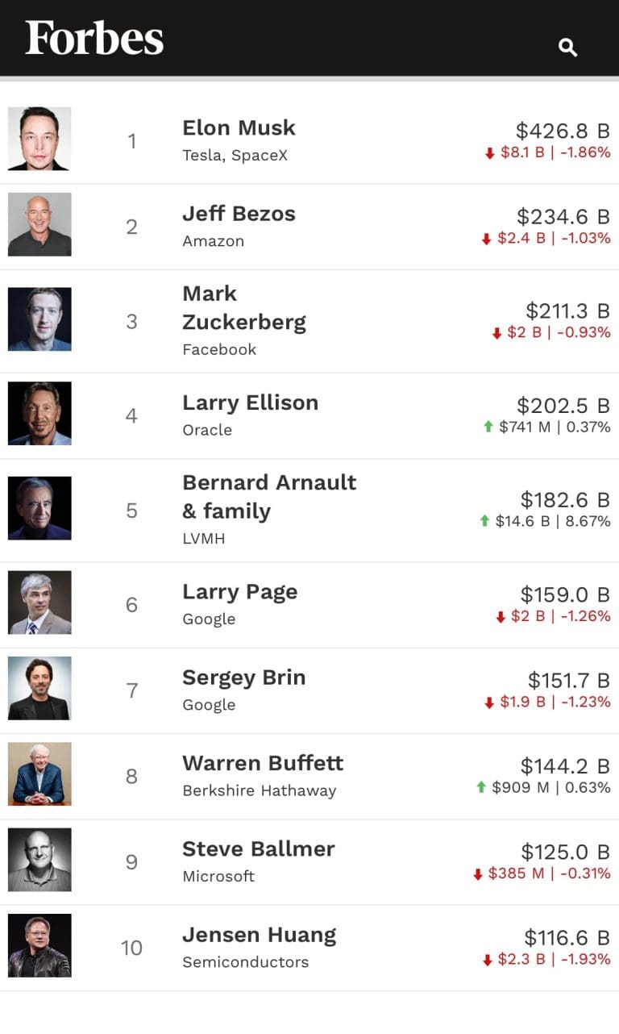Open the Larry Ellison name link
Image resolution: width=619 pixels, height=1034 pixels.
coord(250,402)
